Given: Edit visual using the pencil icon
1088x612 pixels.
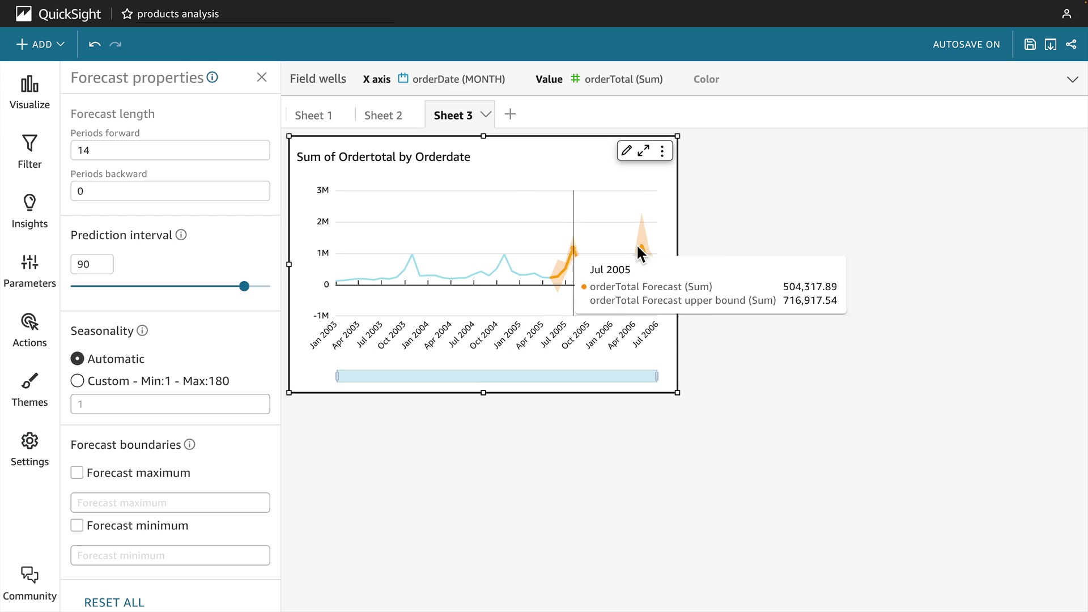Looking at the screenshot, I should (626, 151).
